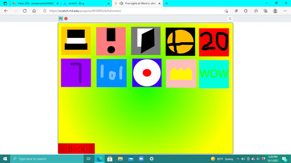
Task: Open the icon left of Extensions
Action: (236, 11)
